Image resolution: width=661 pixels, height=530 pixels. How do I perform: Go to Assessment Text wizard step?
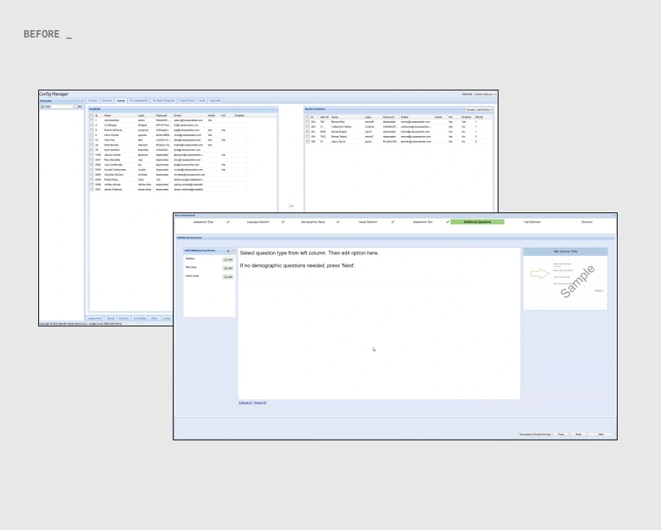pyautogui.click(x=422, y=222)
